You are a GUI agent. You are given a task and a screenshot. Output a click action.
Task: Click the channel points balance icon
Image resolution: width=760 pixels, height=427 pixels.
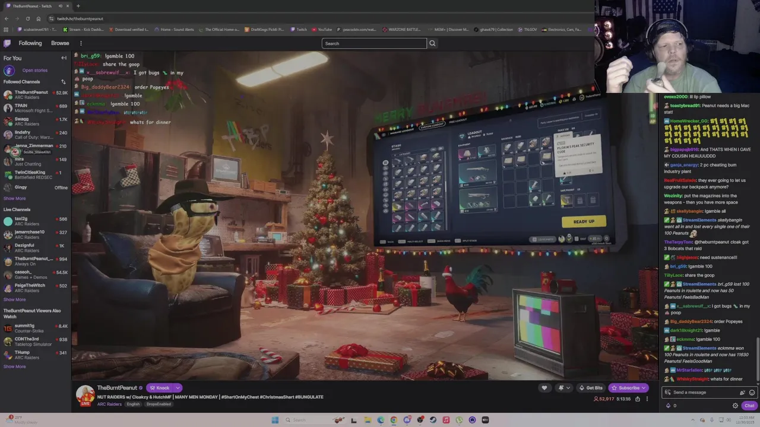668,406
